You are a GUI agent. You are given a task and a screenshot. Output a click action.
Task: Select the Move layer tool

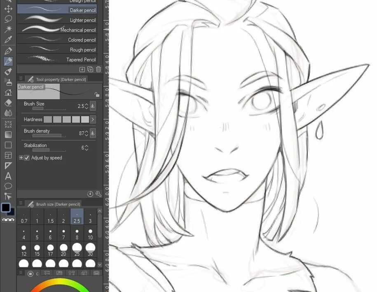8,9
